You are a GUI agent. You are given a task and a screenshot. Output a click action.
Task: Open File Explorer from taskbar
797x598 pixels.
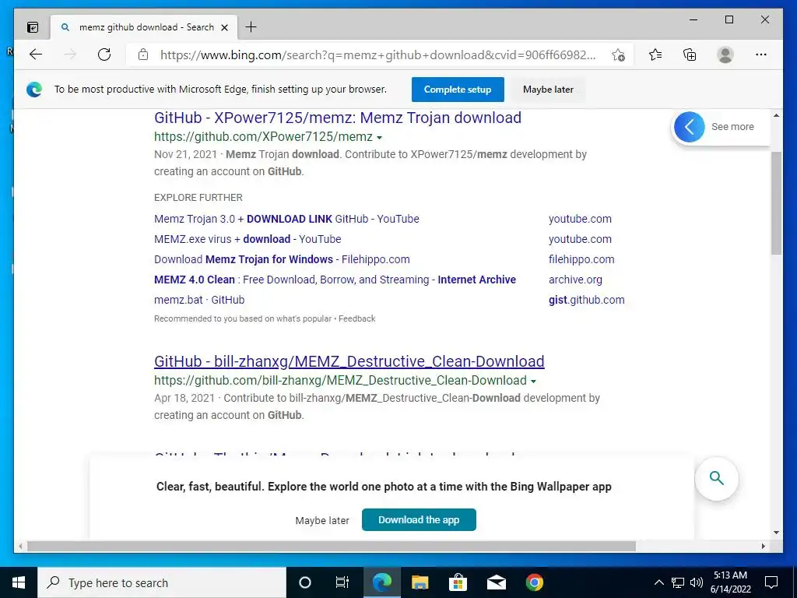420,582
